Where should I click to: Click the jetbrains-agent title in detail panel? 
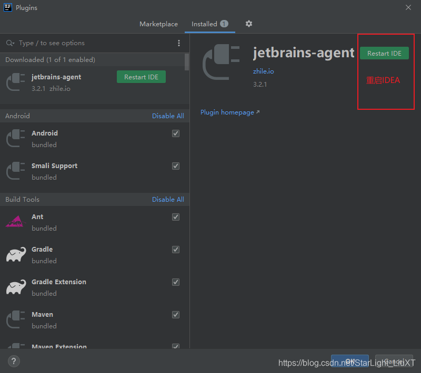click(x=304, y=53)
